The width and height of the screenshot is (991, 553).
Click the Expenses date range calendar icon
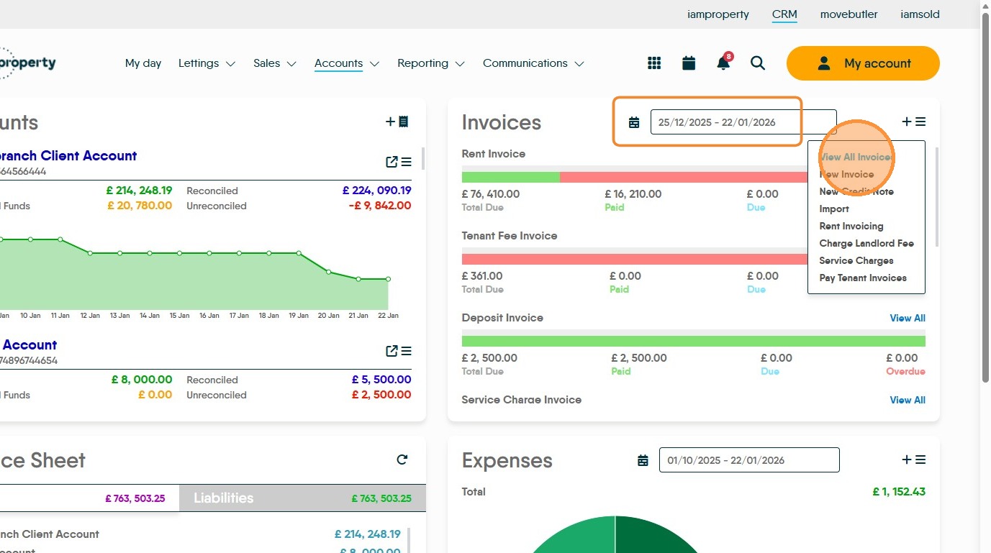pyautogui.click(x=643, y=460)
